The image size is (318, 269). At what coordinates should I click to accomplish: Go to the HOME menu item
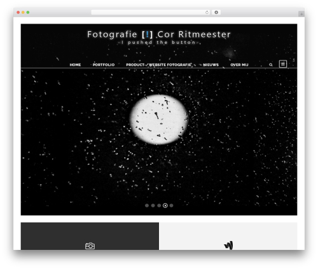click(75, 65)
